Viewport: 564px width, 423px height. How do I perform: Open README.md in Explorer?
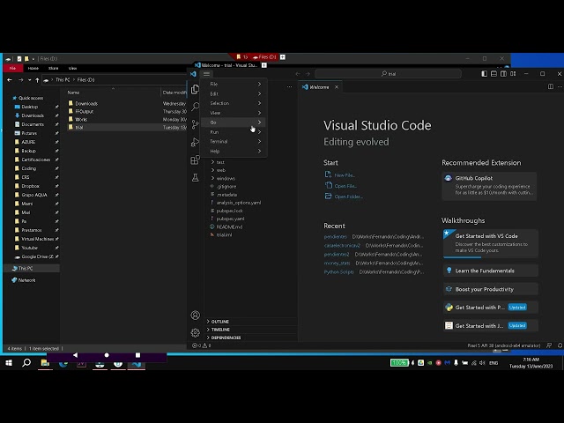pyautogui.click(x=229, y=227)
